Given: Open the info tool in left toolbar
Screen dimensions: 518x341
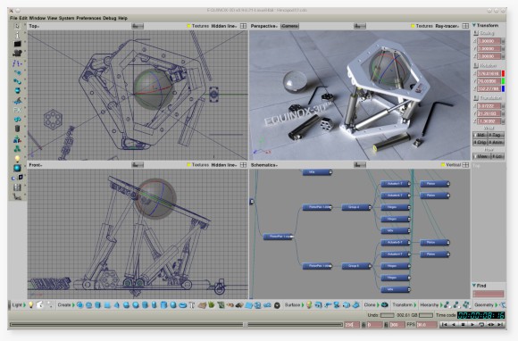Looking at the screenshot, I should click(x=17, y=35).
